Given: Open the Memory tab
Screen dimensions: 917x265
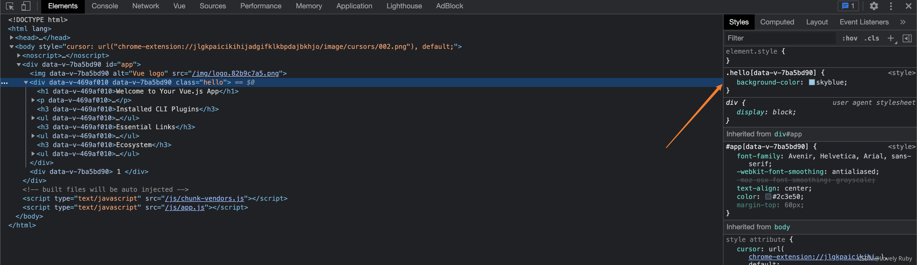Looking at the screenshot, I should (x=309, y=6).
